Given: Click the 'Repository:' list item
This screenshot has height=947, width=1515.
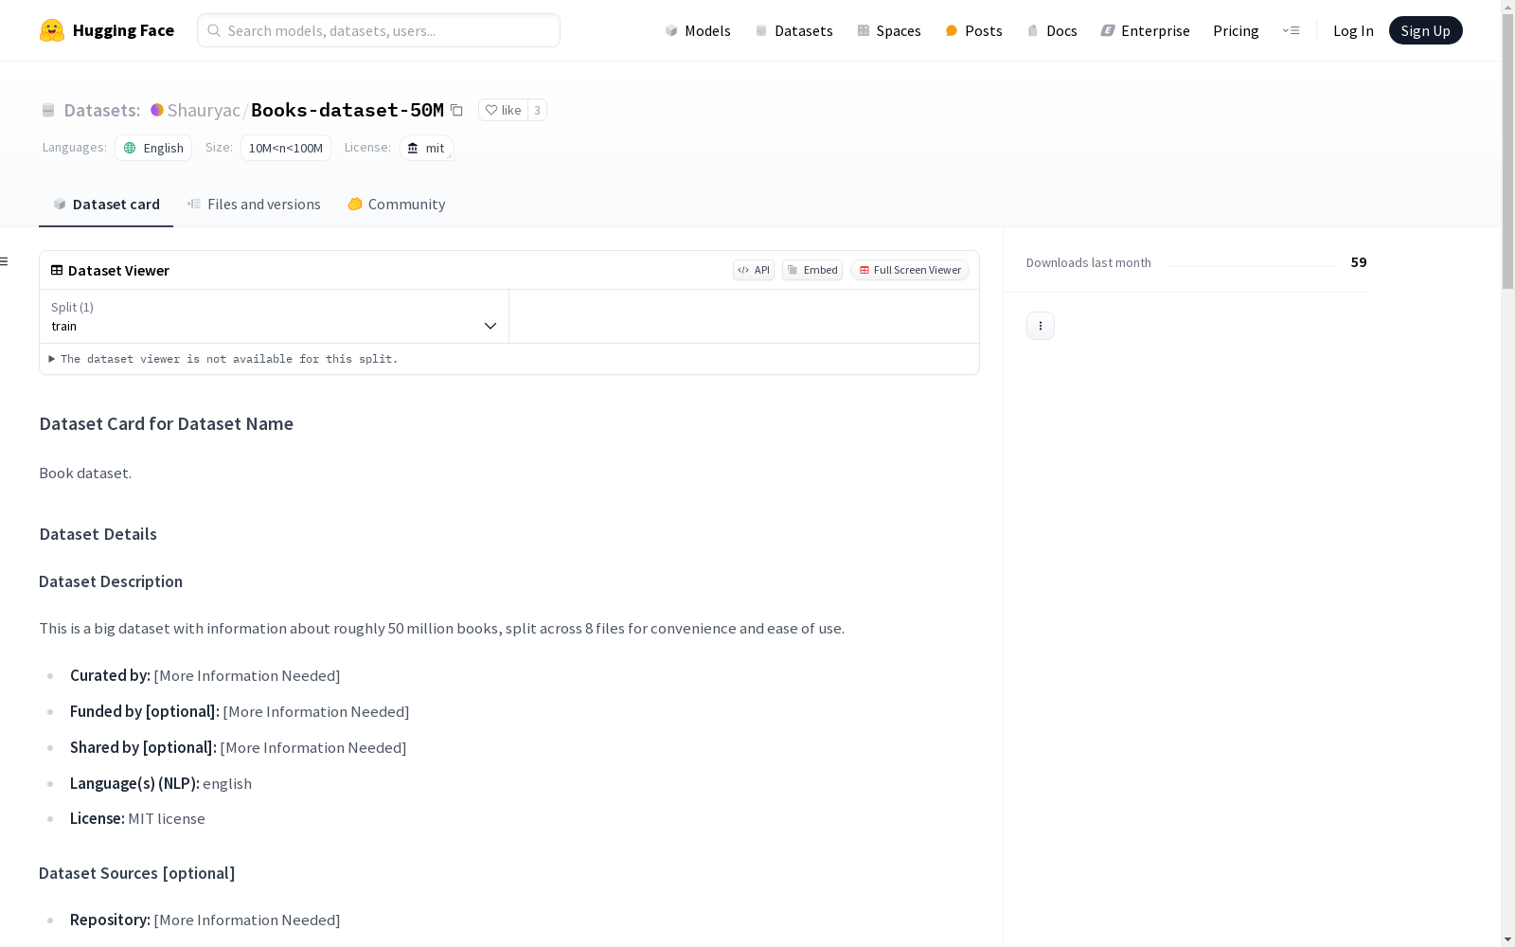Looking at the screenshot, I should point(205,920).
